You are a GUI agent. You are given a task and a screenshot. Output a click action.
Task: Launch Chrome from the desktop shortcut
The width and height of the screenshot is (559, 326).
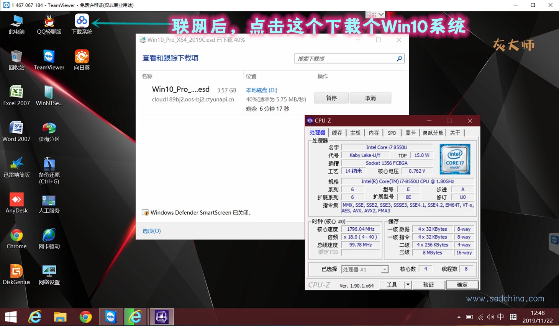coord(16,239)
